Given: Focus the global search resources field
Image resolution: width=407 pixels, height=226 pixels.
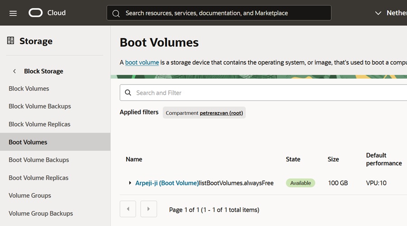Looking at the screenshot, I should [219, 13].
